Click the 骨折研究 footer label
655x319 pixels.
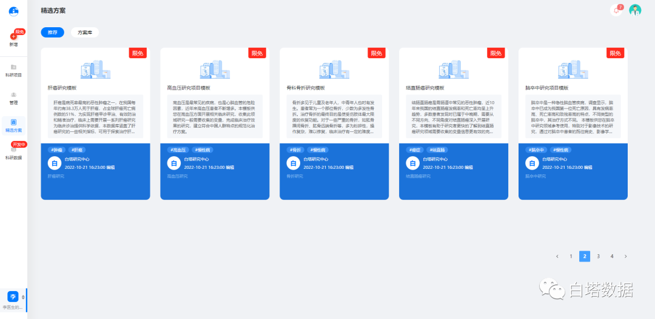[295, 176]
